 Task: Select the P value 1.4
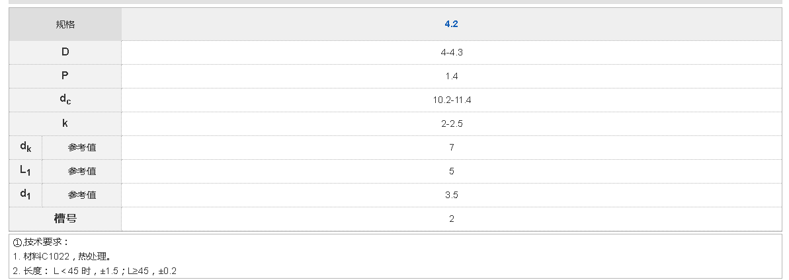pyautogui.click(x=452, y=76)
